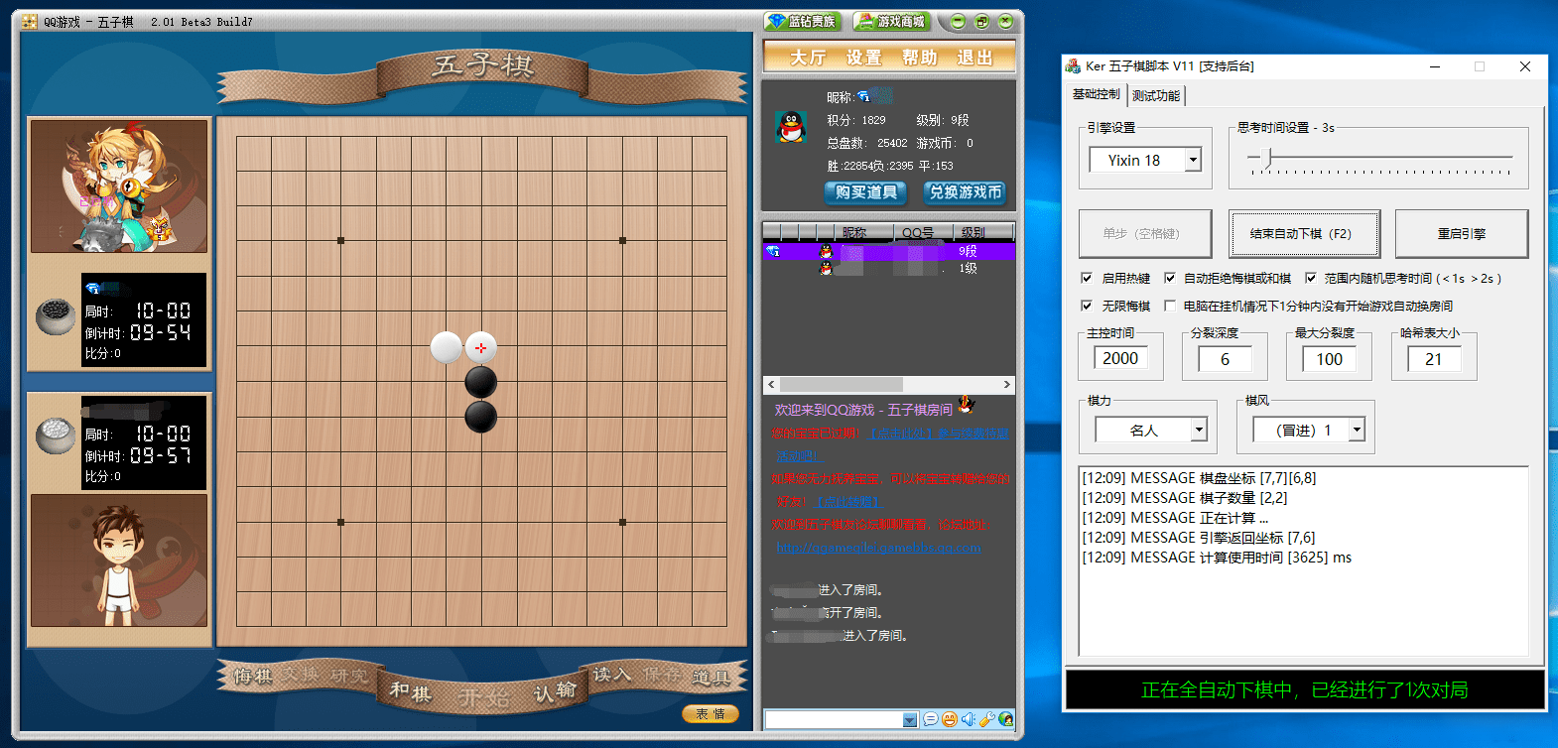The width and height of the screenshot is (1558, 748).
Task: Open the smiley emoji picker
Action: (950, 719)
